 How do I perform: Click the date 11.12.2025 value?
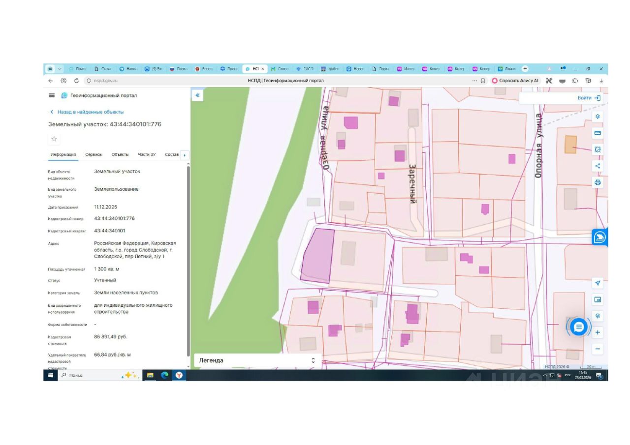[x=105, y=207]
